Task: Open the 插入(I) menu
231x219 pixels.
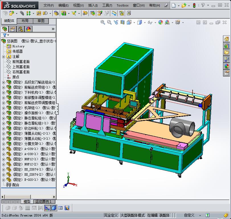Action: coord(93,5)
